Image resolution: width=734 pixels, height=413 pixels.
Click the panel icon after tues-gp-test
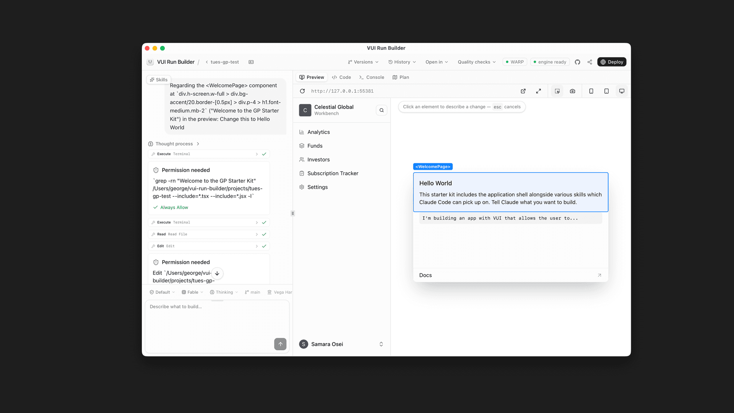[251, 62]
